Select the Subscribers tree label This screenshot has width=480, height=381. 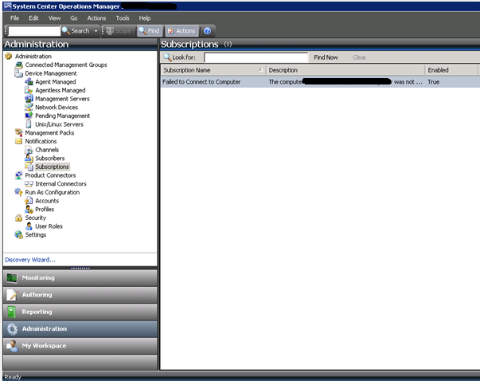[50, 158]
